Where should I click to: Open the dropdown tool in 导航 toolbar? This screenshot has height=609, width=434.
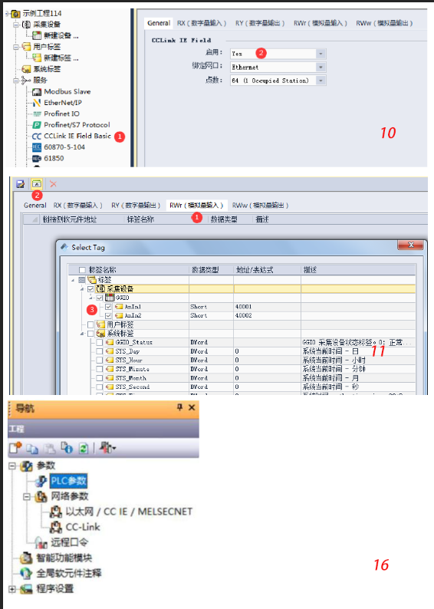coord(107,448)
